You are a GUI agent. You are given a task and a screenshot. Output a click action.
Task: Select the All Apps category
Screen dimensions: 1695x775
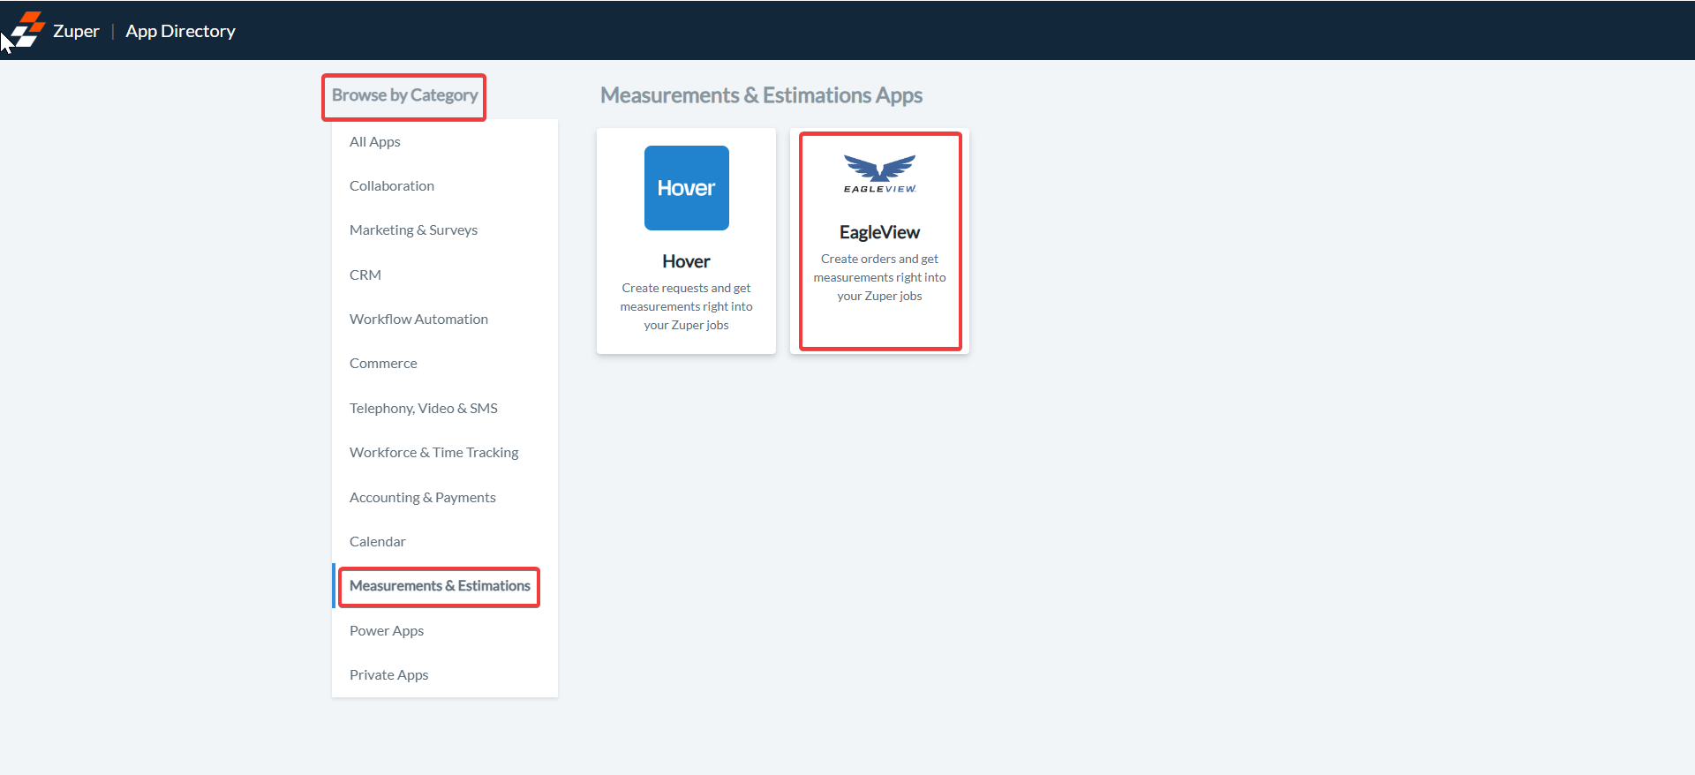pos(445,141)
